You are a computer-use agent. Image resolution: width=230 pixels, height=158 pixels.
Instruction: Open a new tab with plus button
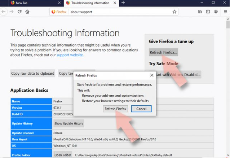coord(123,3)
